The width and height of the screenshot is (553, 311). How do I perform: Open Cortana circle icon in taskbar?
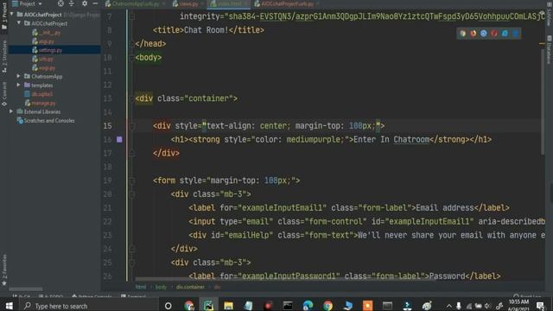coord(168,306)
